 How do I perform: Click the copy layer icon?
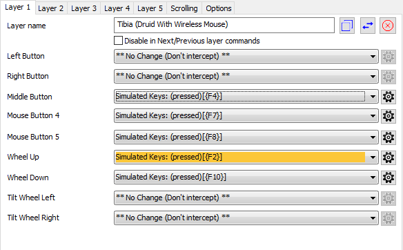[347, 26]
